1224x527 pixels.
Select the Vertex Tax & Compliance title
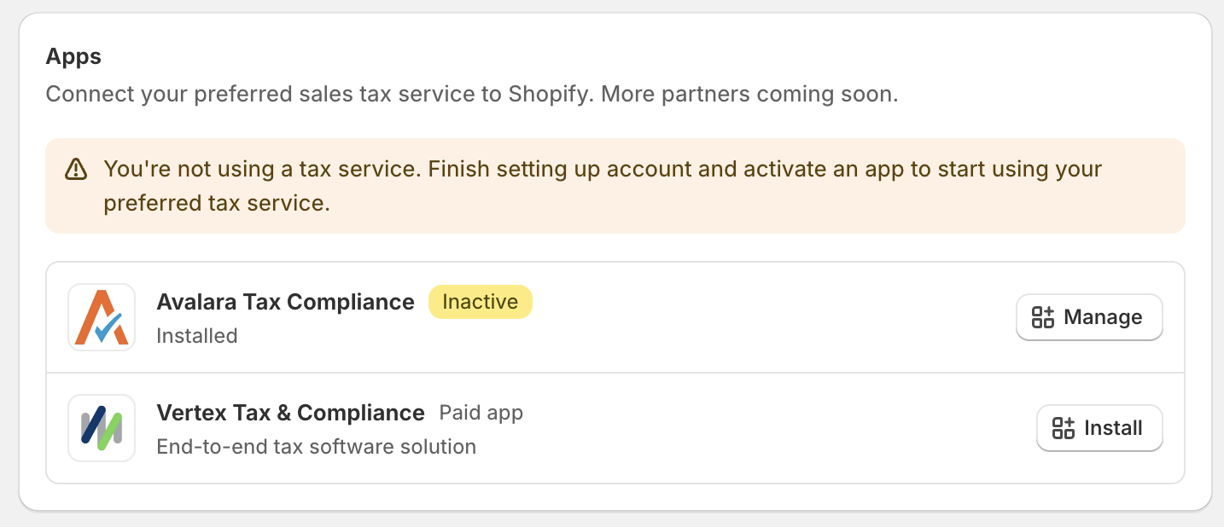coord(290,413)
